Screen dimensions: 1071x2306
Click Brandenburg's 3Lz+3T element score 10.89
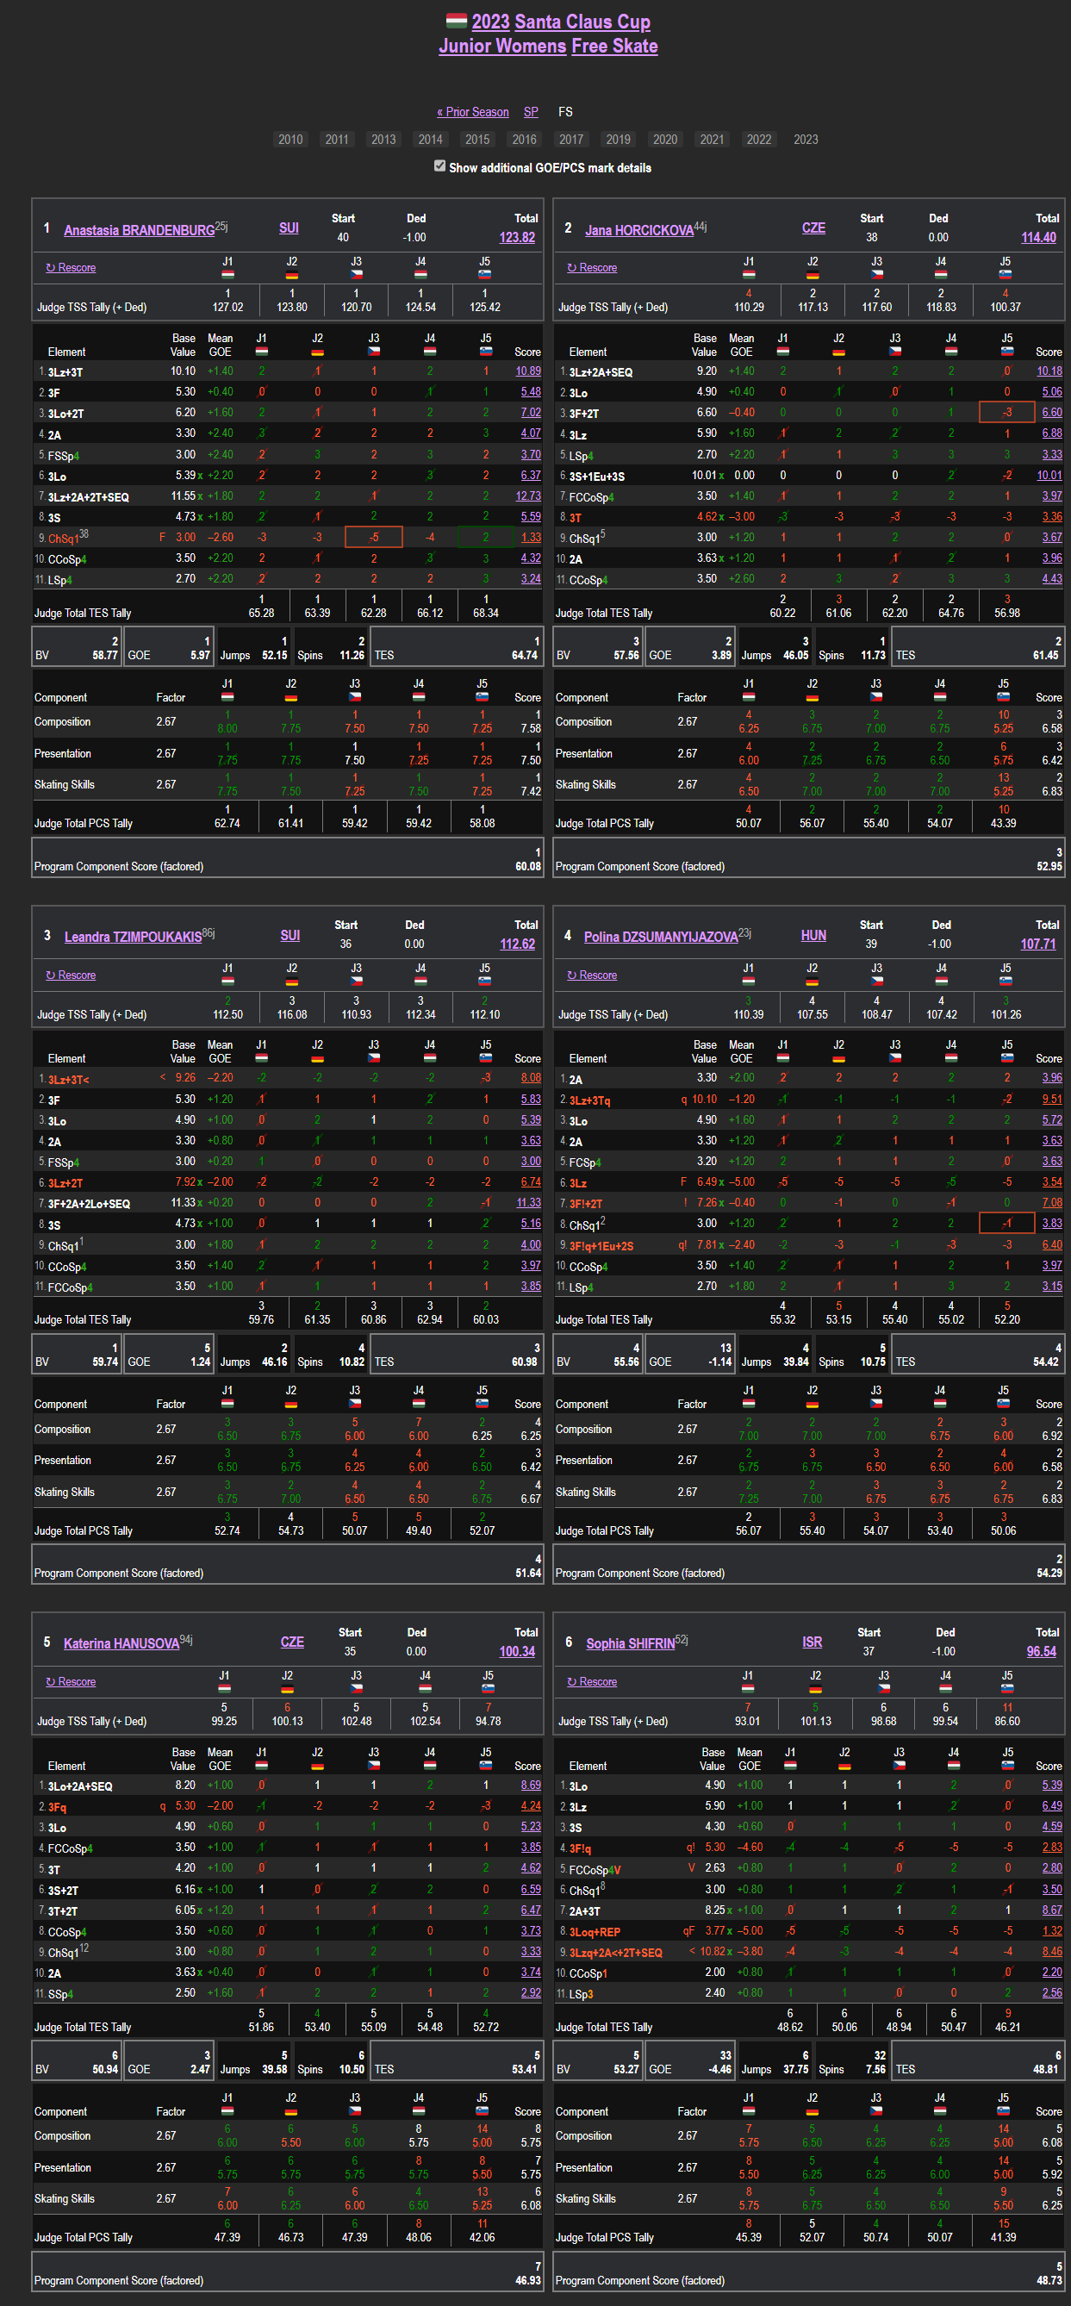(x=527, y=371)
